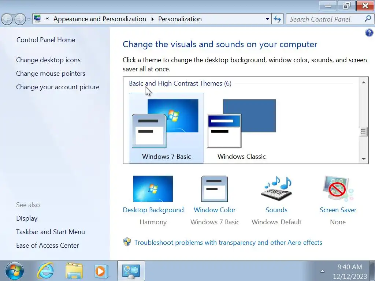This screenshot has height=281, width=375.
Task: Open Change desktop icons link
Action: [48, 60]
